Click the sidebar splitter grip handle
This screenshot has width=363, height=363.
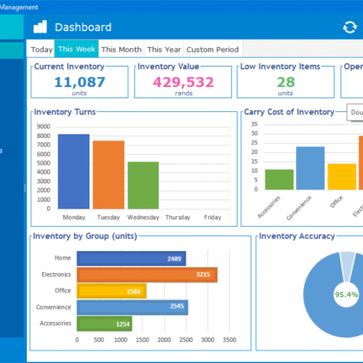[x=25, y=189]
